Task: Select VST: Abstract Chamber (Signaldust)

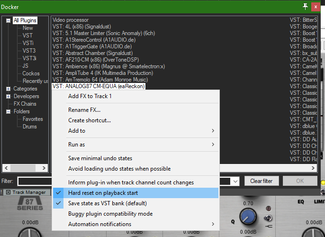Action: tap(92, 53)
